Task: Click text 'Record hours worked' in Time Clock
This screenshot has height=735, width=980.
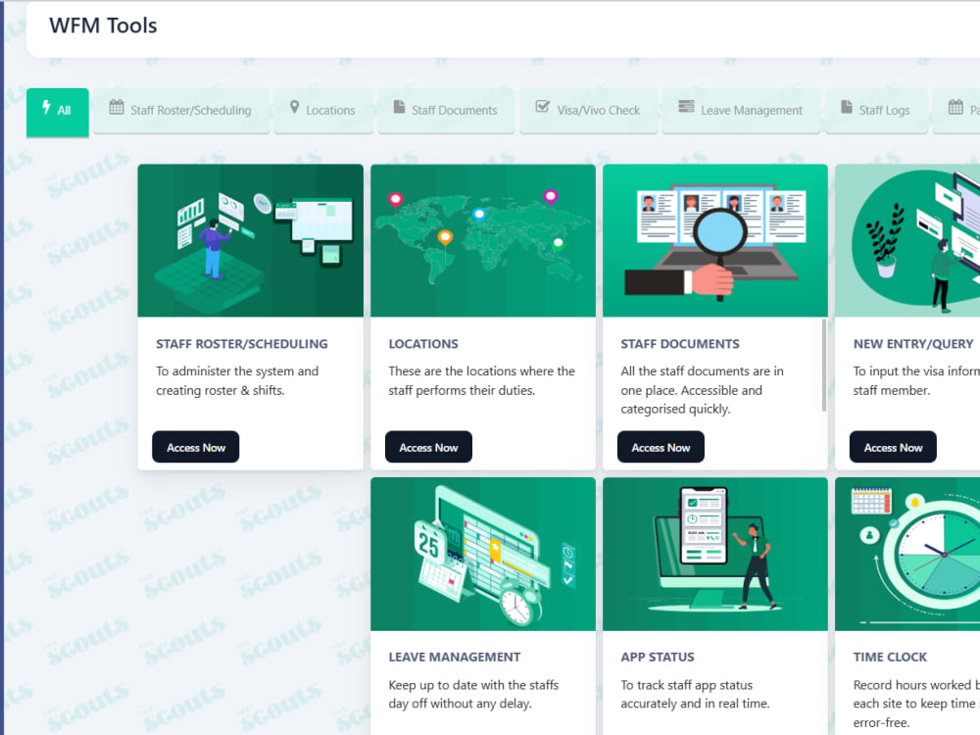Action: (911, 685)
